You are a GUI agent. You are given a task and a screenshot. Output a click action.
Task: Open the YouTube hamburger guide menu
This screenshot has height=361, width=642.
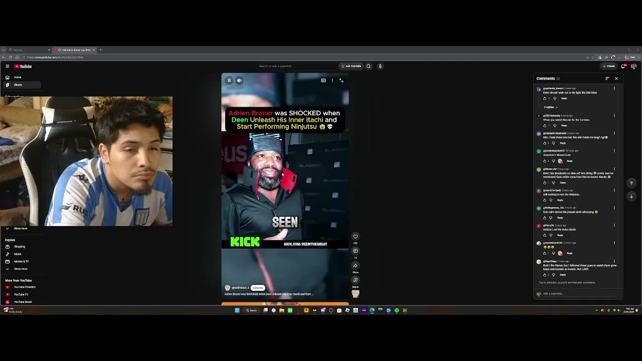click(7, 66)
